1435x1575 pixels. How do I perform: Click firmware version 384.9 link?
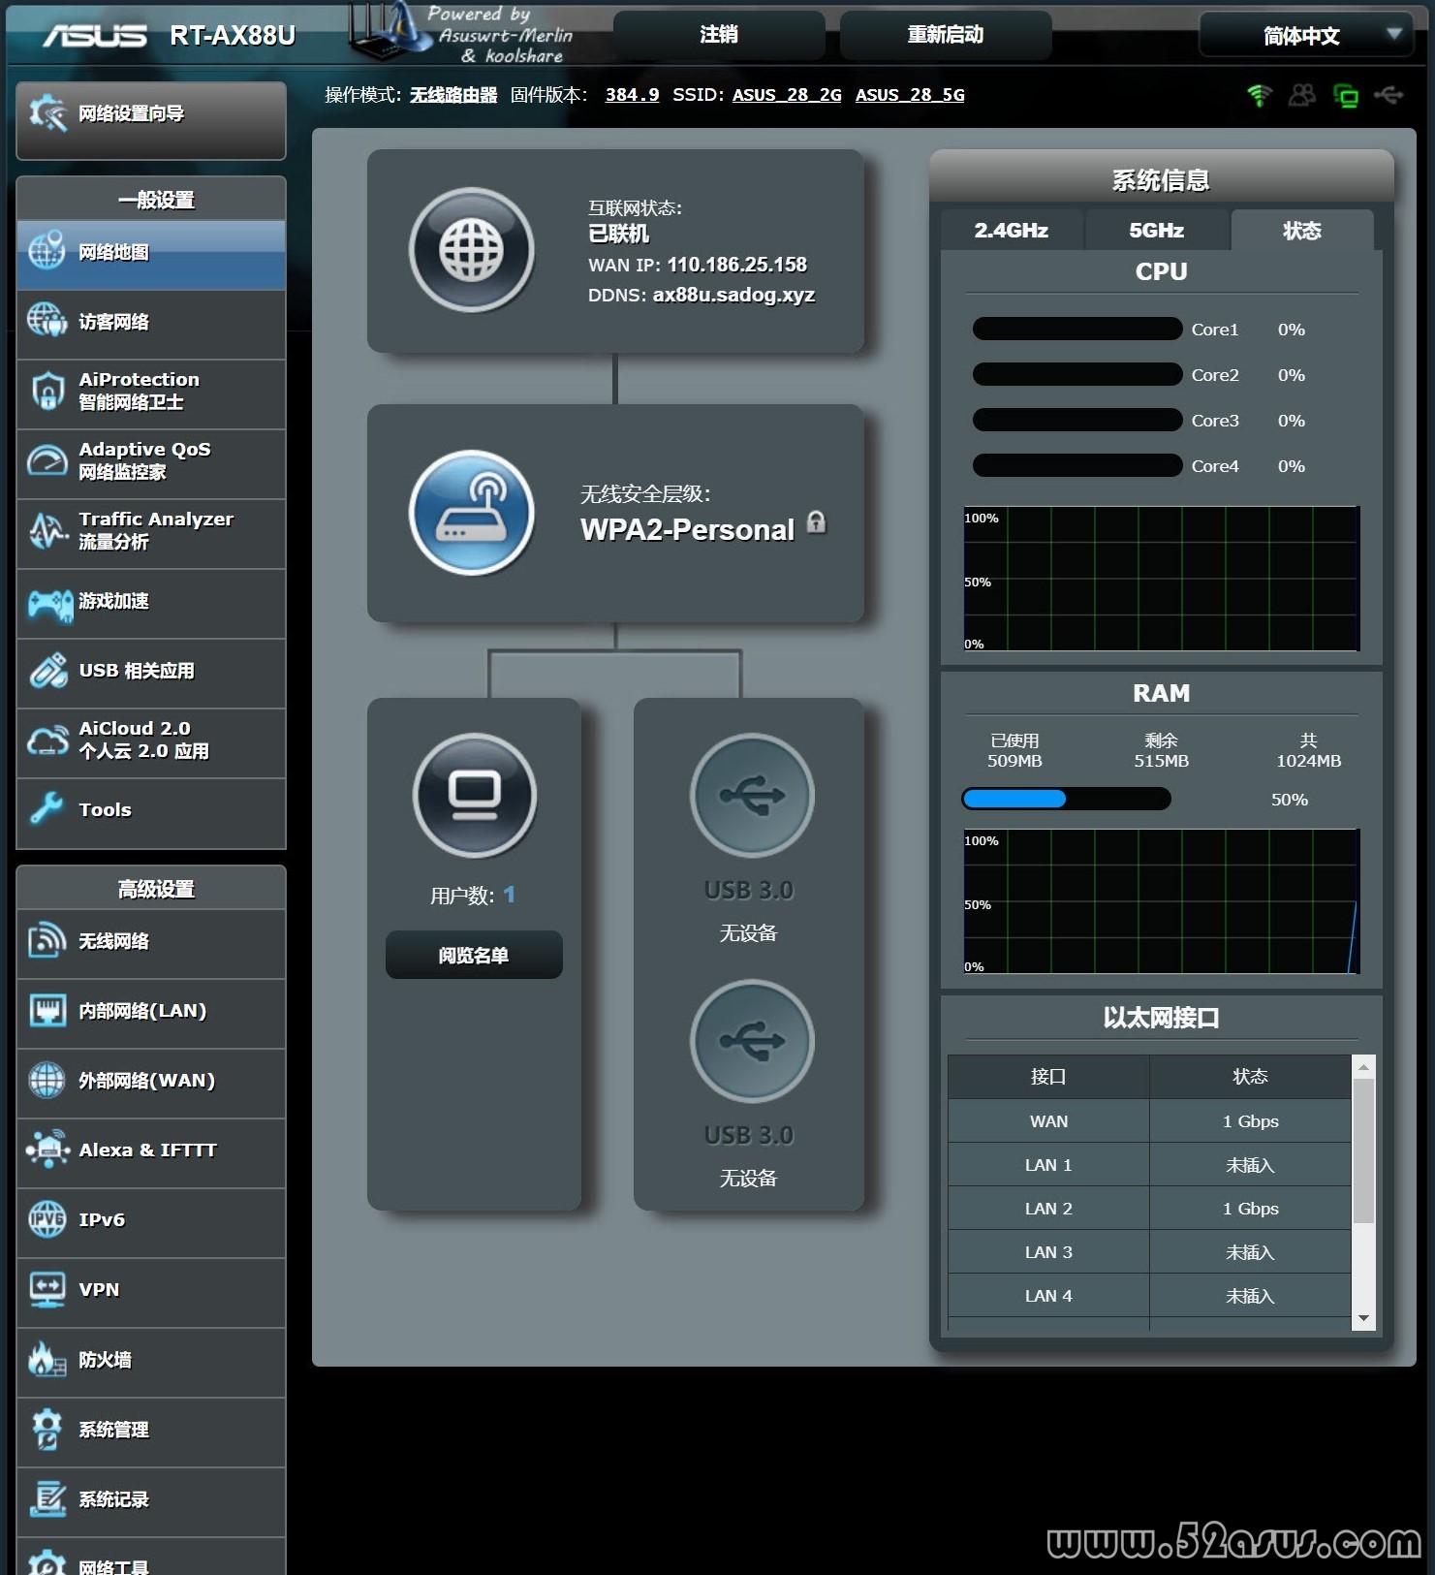point(632,95)
